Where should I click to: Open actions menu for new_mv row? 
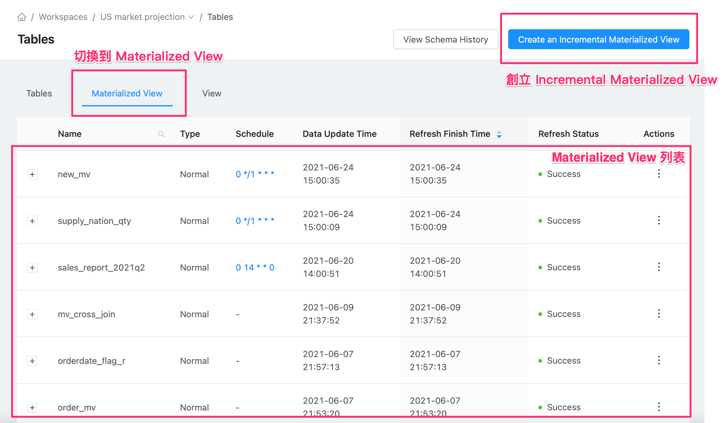(x=659, y=174)
